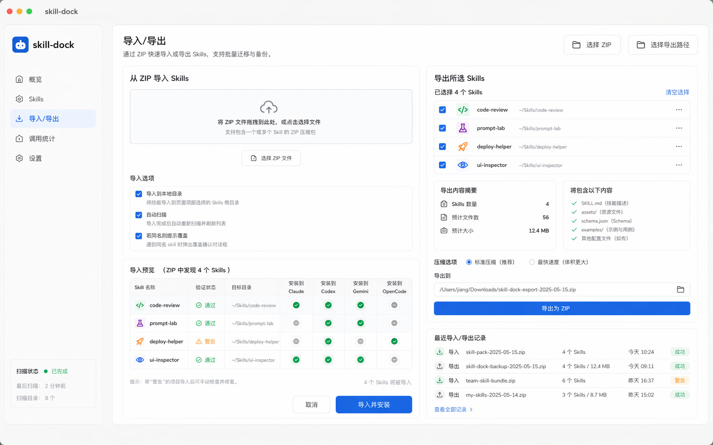Click ui-inspector eye icon in import preview table
Image resolution: width=713 pixels, height=445 pixels.
click(140, 360)
